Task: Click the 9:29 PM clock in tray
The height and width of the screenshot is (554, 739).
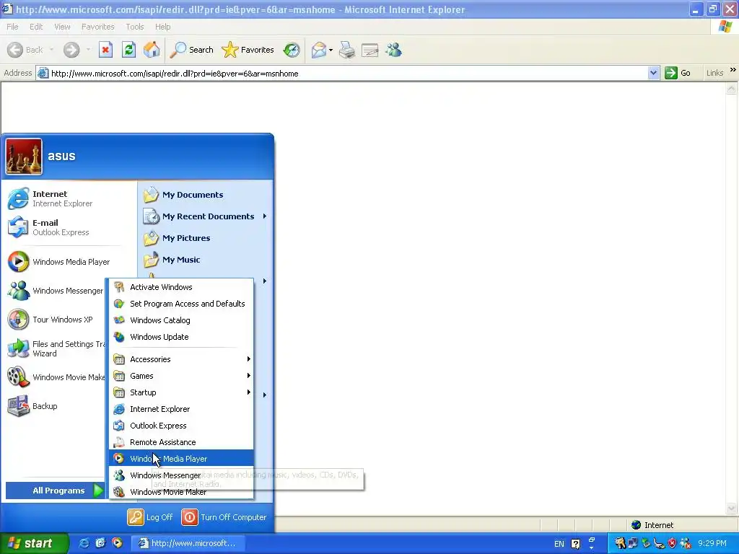Action: [712, 543]
